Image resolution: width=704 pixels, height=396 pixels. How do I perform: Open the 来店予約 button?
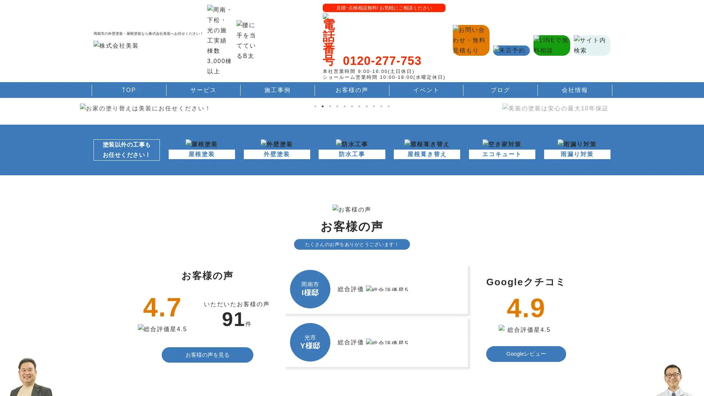[511, 51]
